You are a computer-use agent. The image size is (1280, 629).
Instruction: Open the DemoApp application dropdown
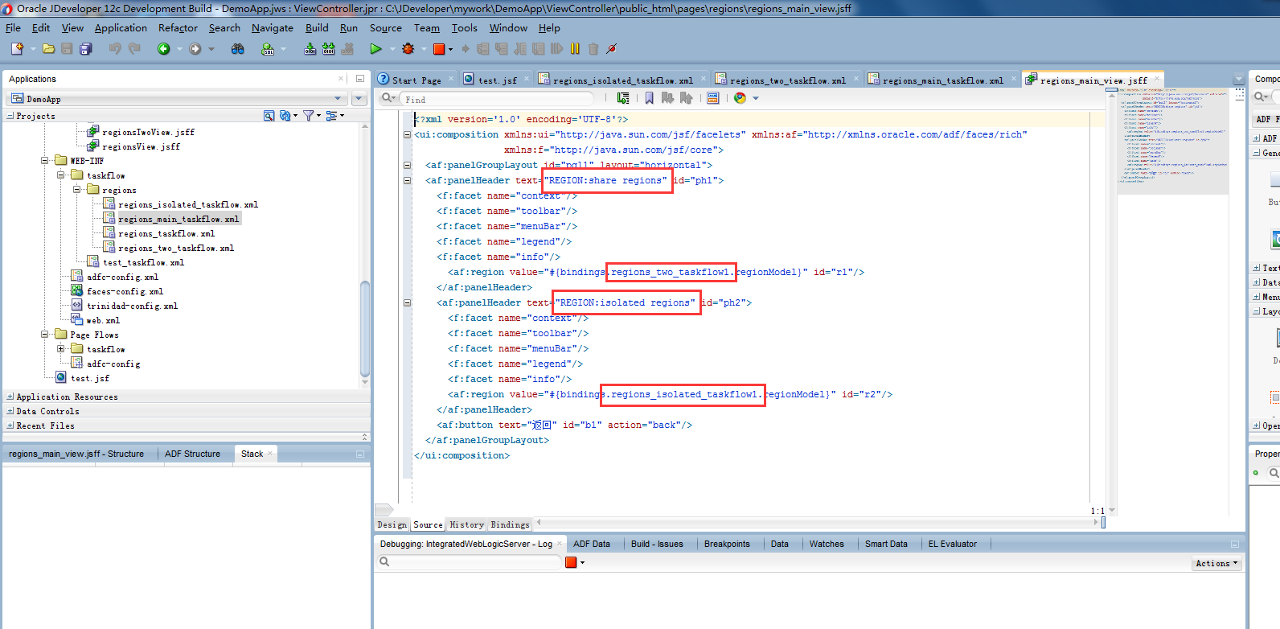(338, 99)
